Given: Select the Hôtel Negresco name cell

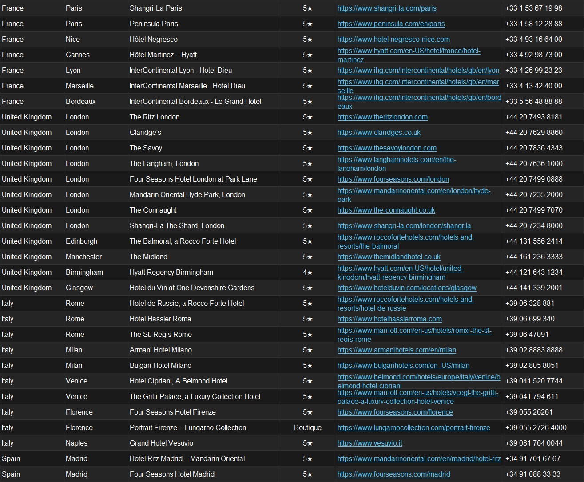Looking at the screenshot, I should click(204, 39).
